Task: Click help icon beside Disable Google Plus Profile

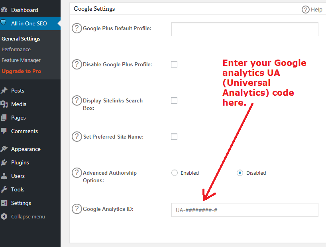Action: click(x=77, y=64)
